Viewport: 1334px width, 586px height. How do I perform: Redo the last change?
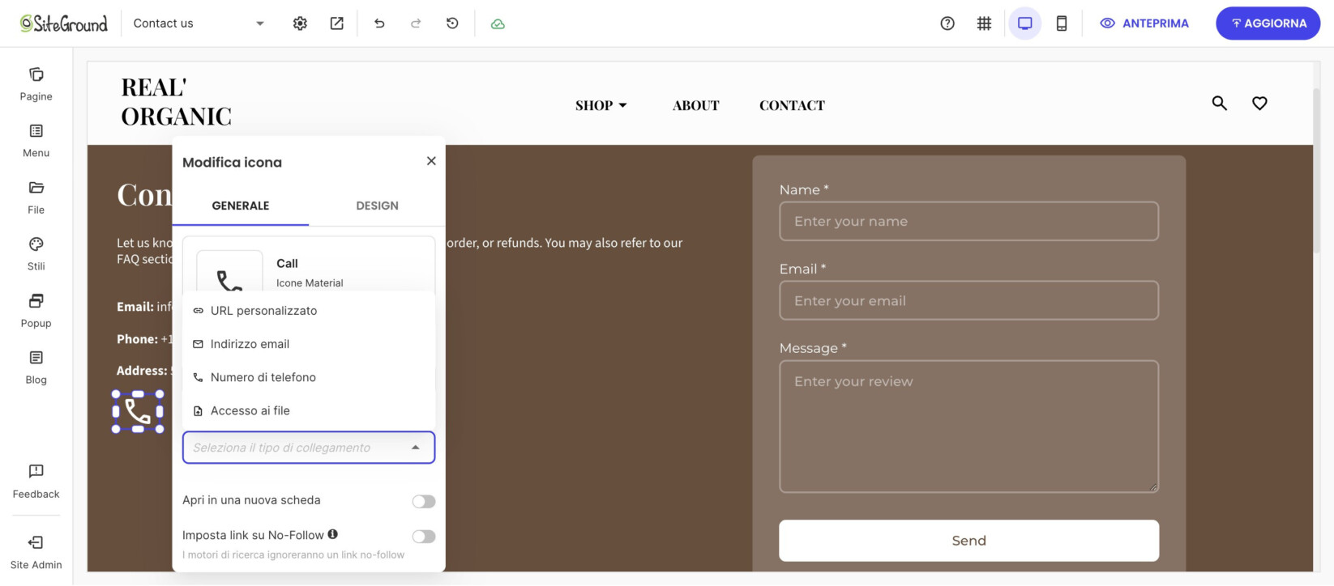pos(416,23)
